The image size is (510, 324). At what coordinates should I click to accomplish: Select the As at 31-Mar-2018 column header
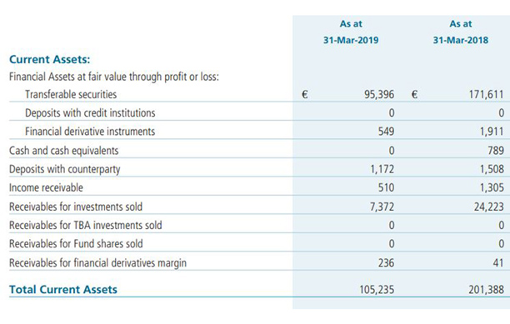point(460,32)
